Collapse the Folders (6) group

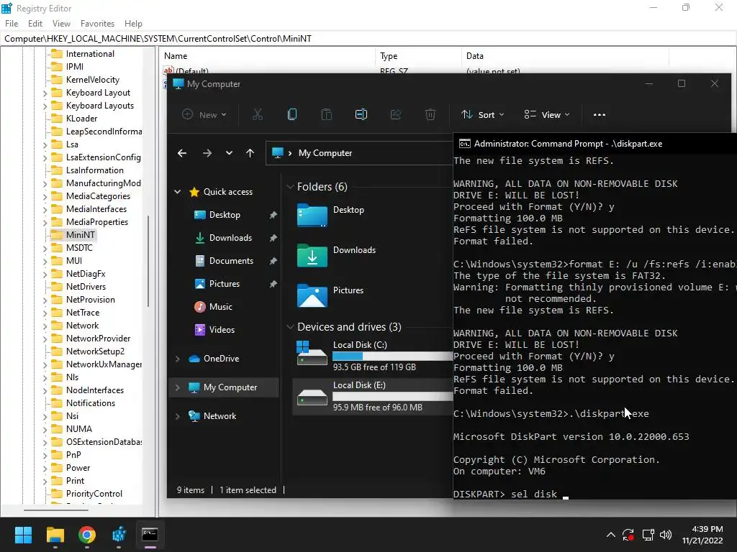pos(290,187)
